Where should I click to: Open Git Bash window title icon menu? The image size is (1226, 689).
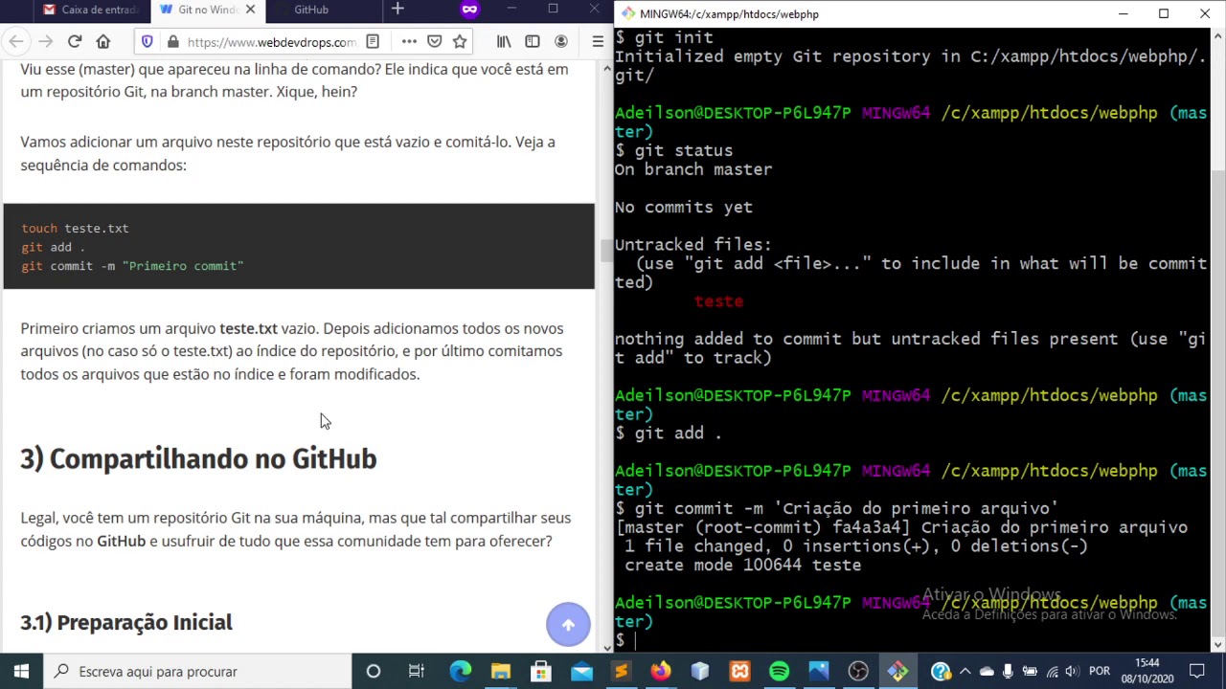click(627, 14)
